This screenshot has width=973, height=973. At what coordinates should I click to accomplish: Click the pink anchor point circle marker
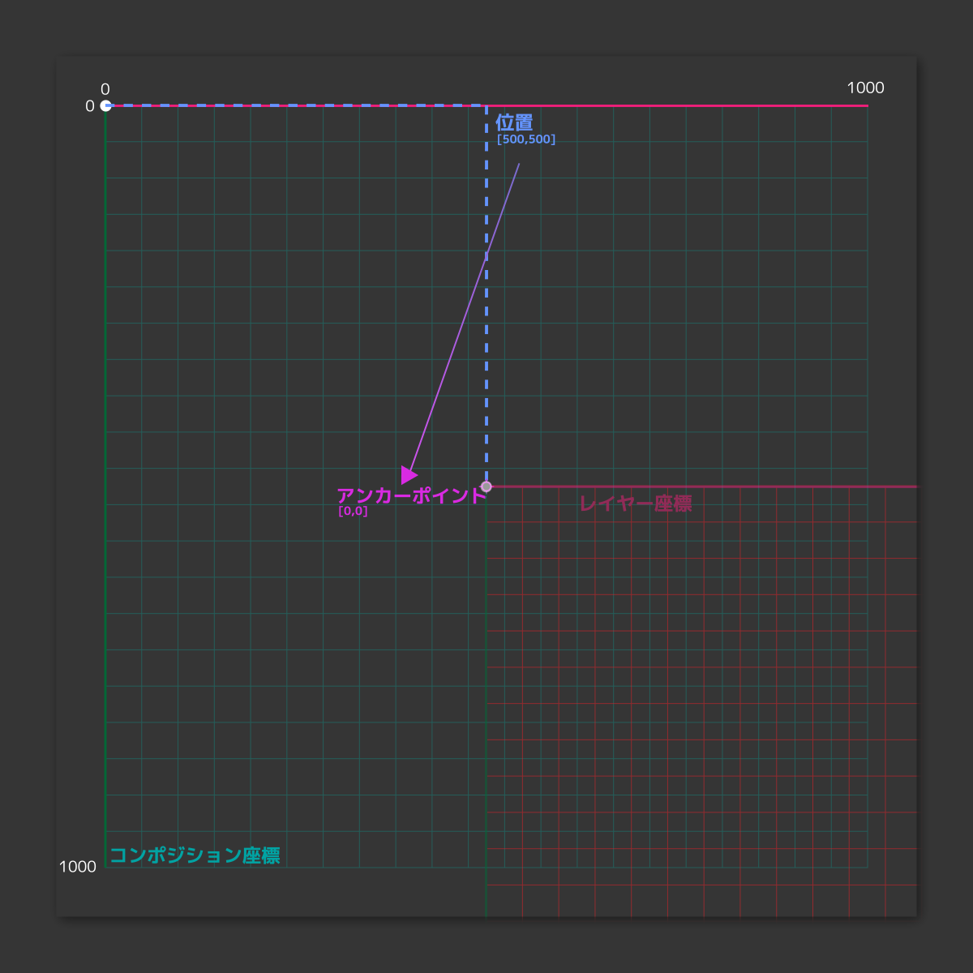point(486,486)
